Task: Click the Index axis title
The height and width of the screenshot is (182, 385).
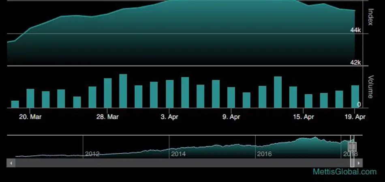Action: 370,17
